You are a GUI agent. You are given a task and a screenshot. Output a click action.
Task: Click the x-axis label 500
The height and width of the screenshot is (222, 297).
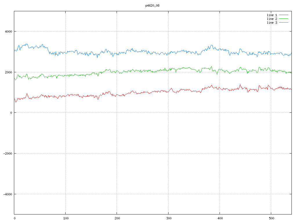(x=271, y=219)
